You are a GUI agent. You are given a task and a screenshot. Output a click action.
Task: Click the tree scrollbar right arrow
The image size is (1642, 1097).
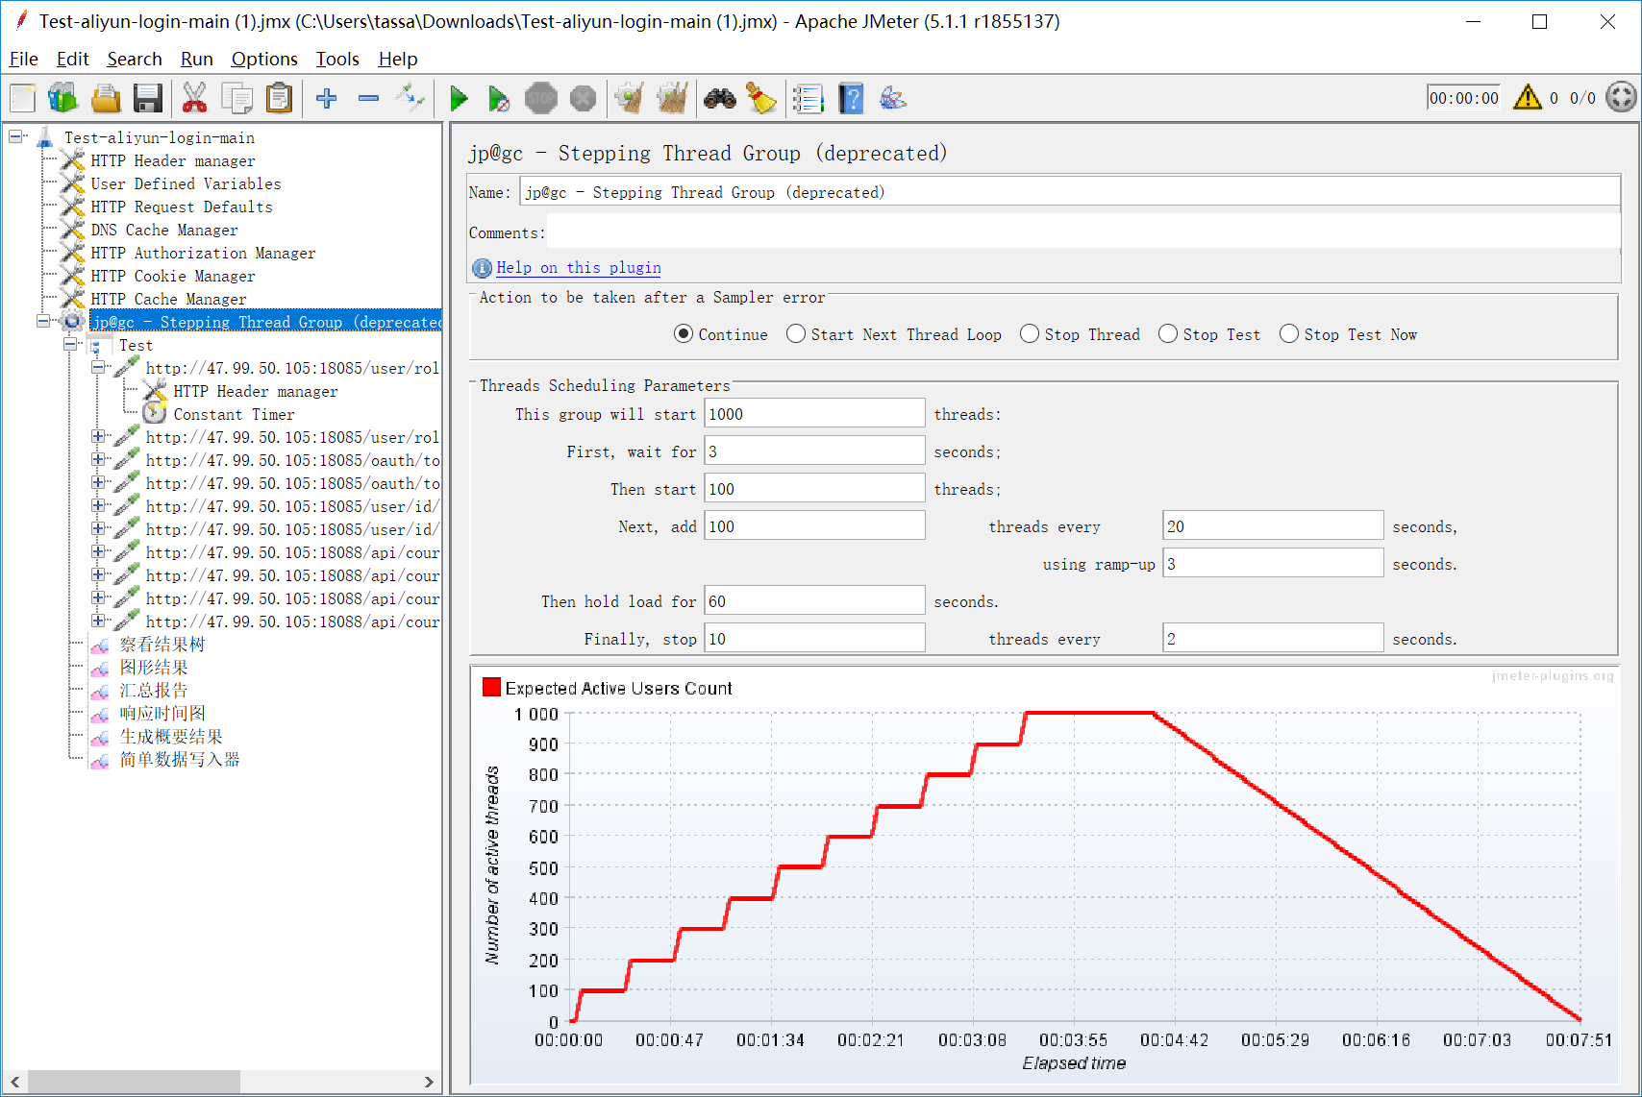[429, 1082]
